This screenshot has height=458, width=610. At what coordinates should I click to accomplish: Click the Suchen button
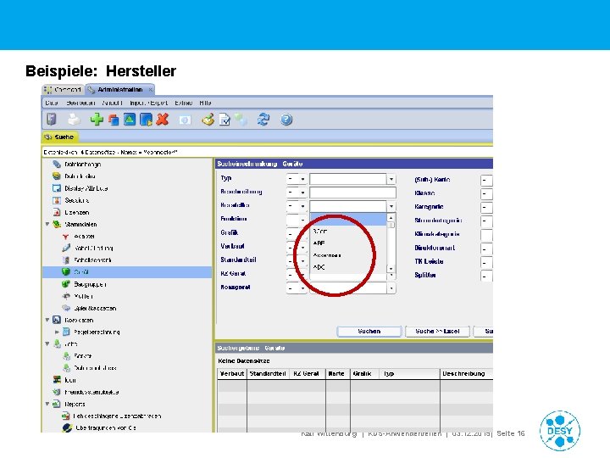coord(369,331)
